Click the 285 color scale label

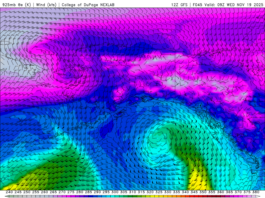coord(88,192)
